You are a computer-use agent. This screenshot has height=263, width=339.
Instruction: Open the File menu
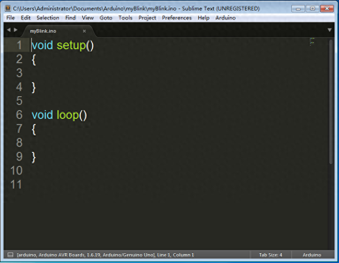pos(10,18)
